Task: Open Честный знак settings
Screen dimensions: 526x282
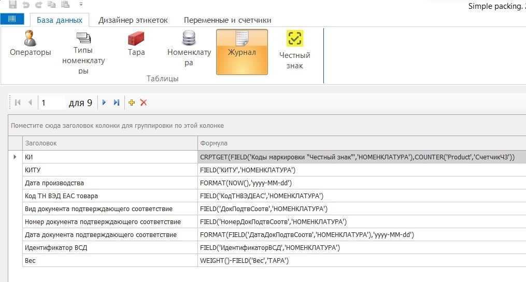Action: click(294, 50)
